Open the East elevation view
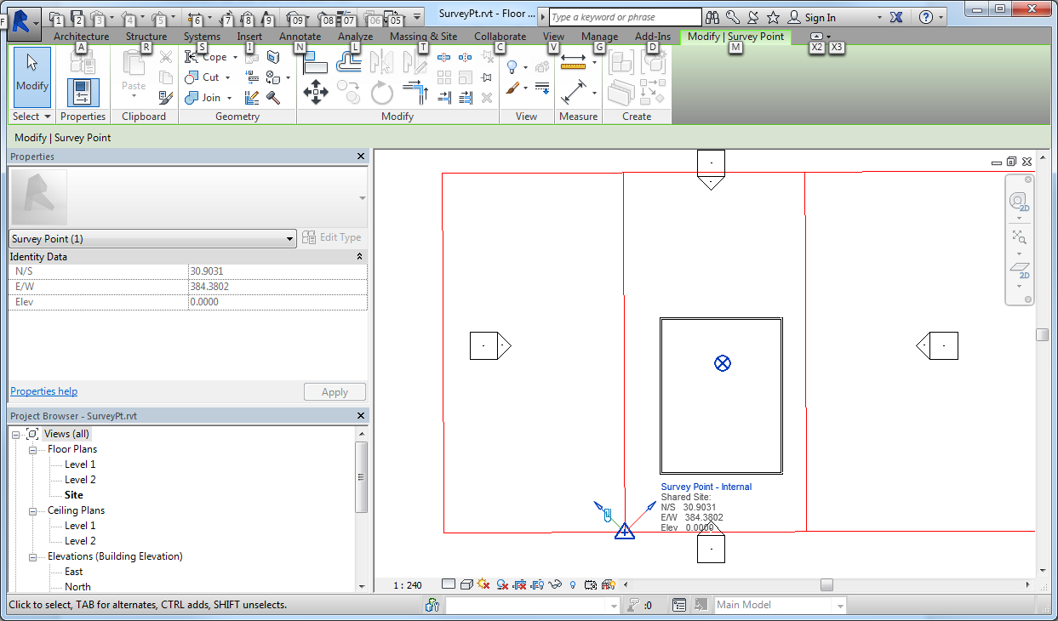This screenshot has width=1058, height=621. click(74, 572)
